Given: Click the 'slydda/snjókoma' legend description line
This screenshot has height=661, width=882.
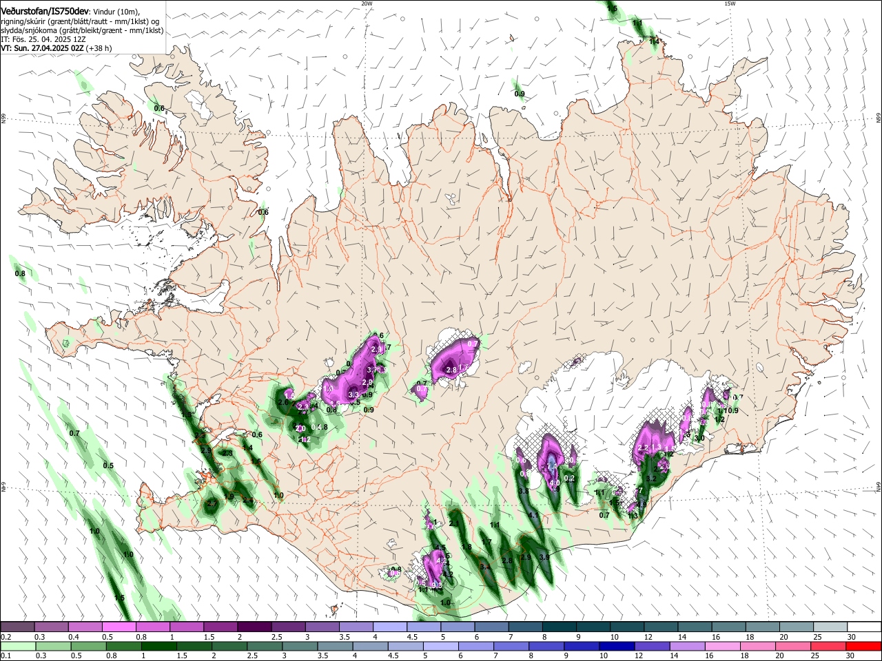Looking at the screenshot, I should (82, 30).
